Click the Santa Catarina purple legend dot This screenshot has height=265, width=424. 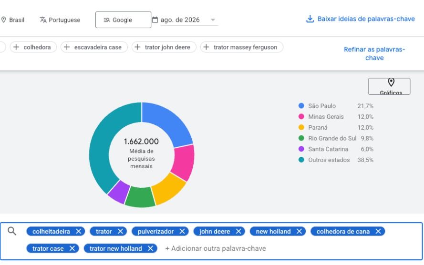(301, 149)
